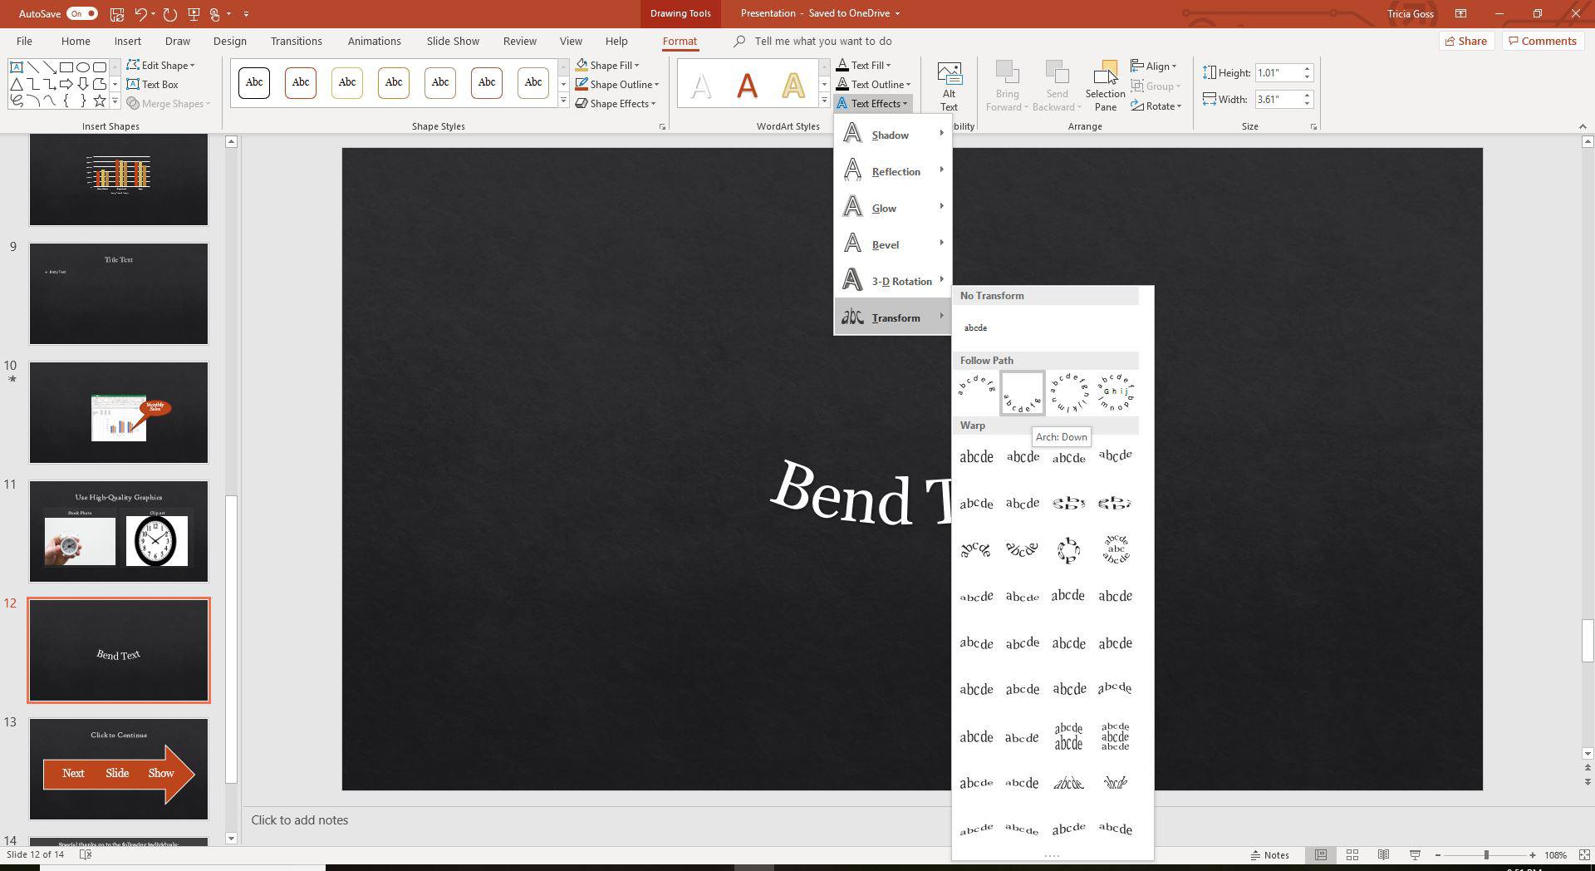Open the Text Fill dropdown
This screenshot has height=871, width=1595.
tap(864, 65)
